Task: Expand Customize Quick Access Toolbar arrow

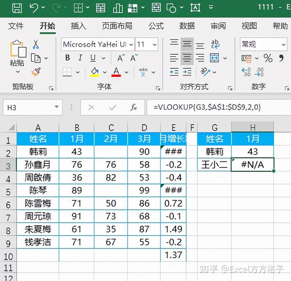Action: 211,7
